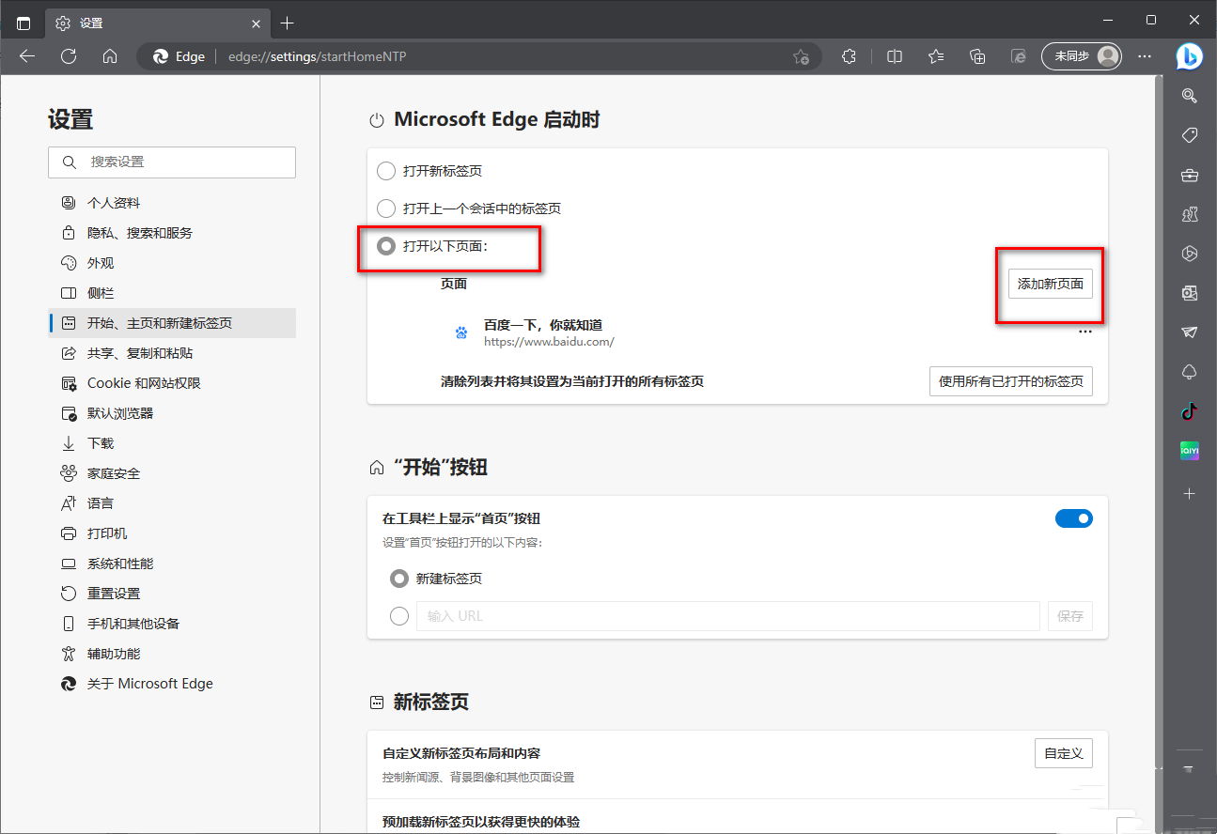Open the not-synced profile button

coord(1083,56)
